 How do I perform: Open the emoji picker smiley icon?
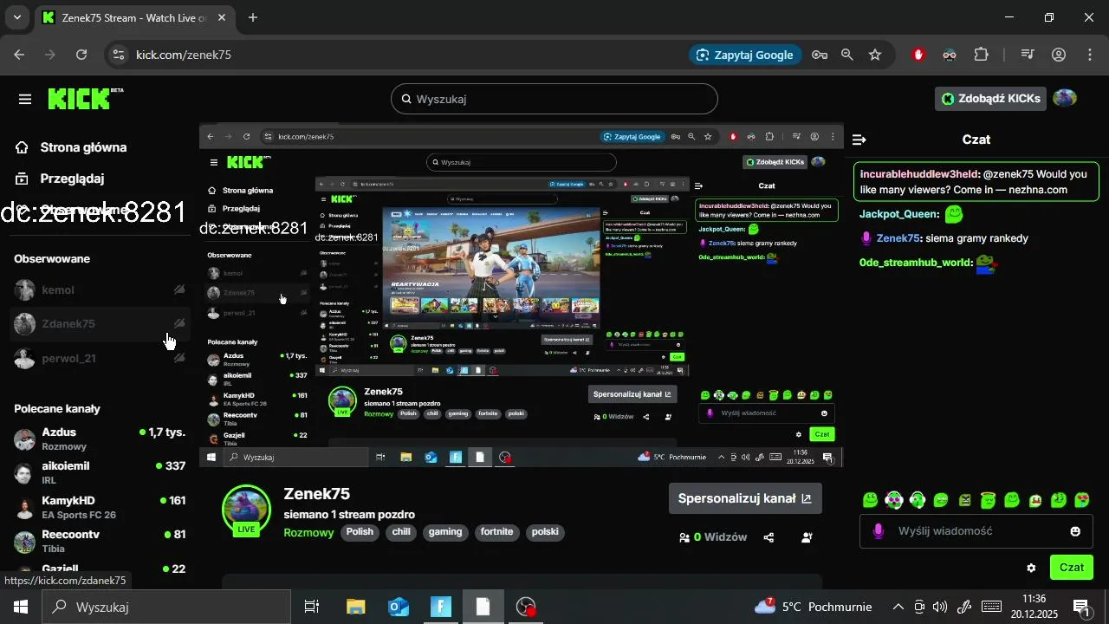tap(1075, 531)
